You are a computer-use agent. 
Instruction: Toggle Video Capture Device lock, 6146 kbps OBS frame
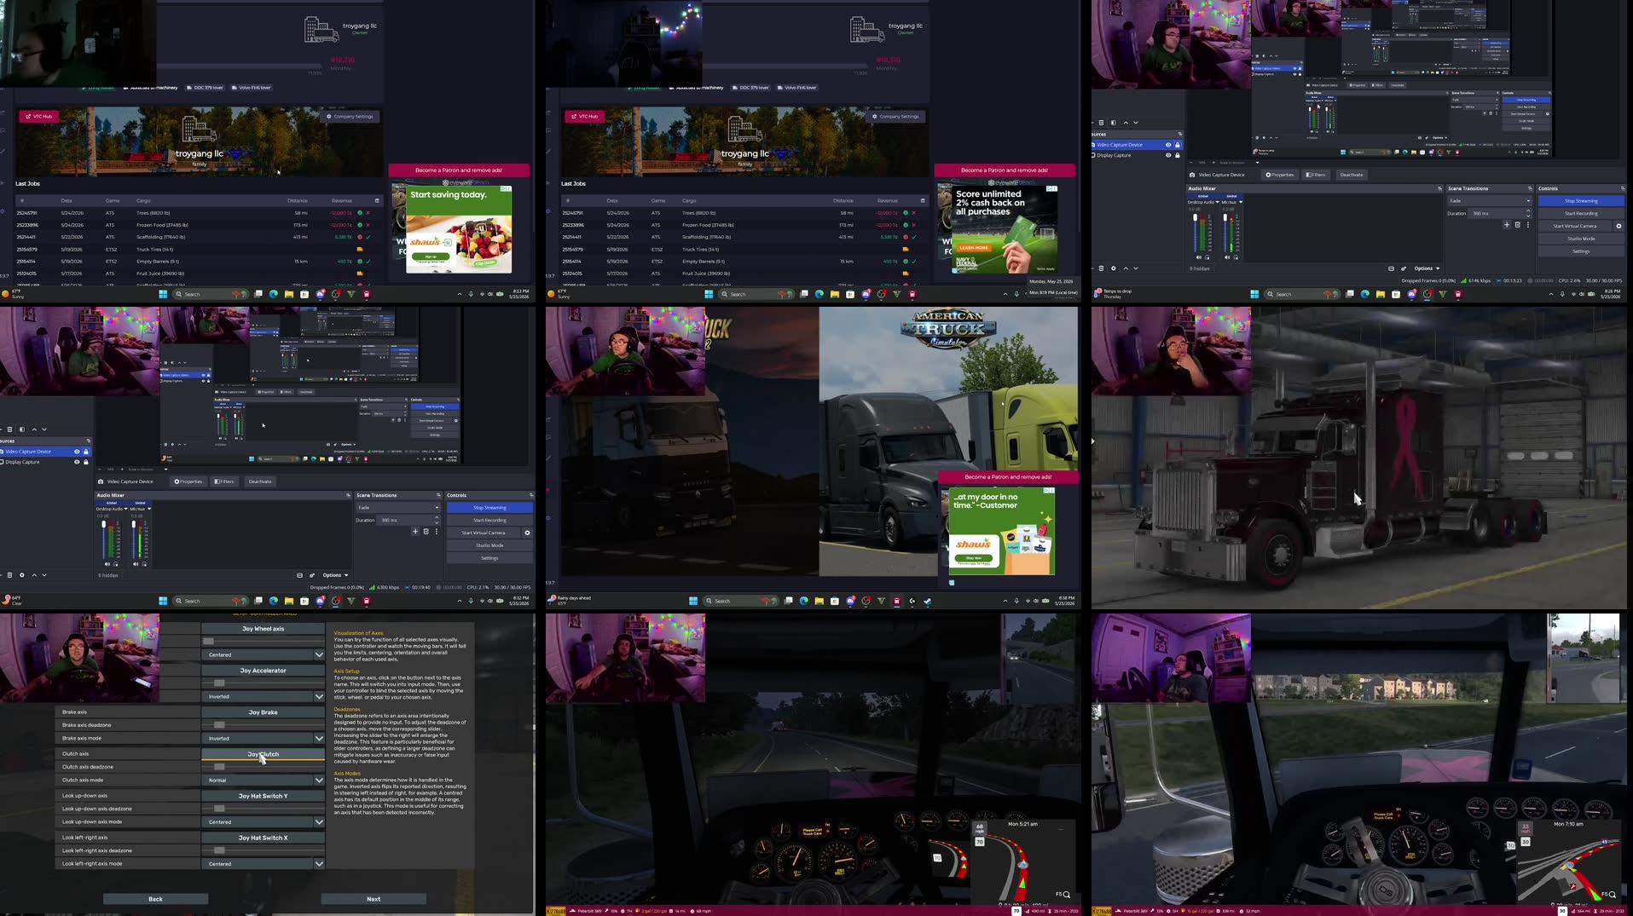(x=1178, y=145)
